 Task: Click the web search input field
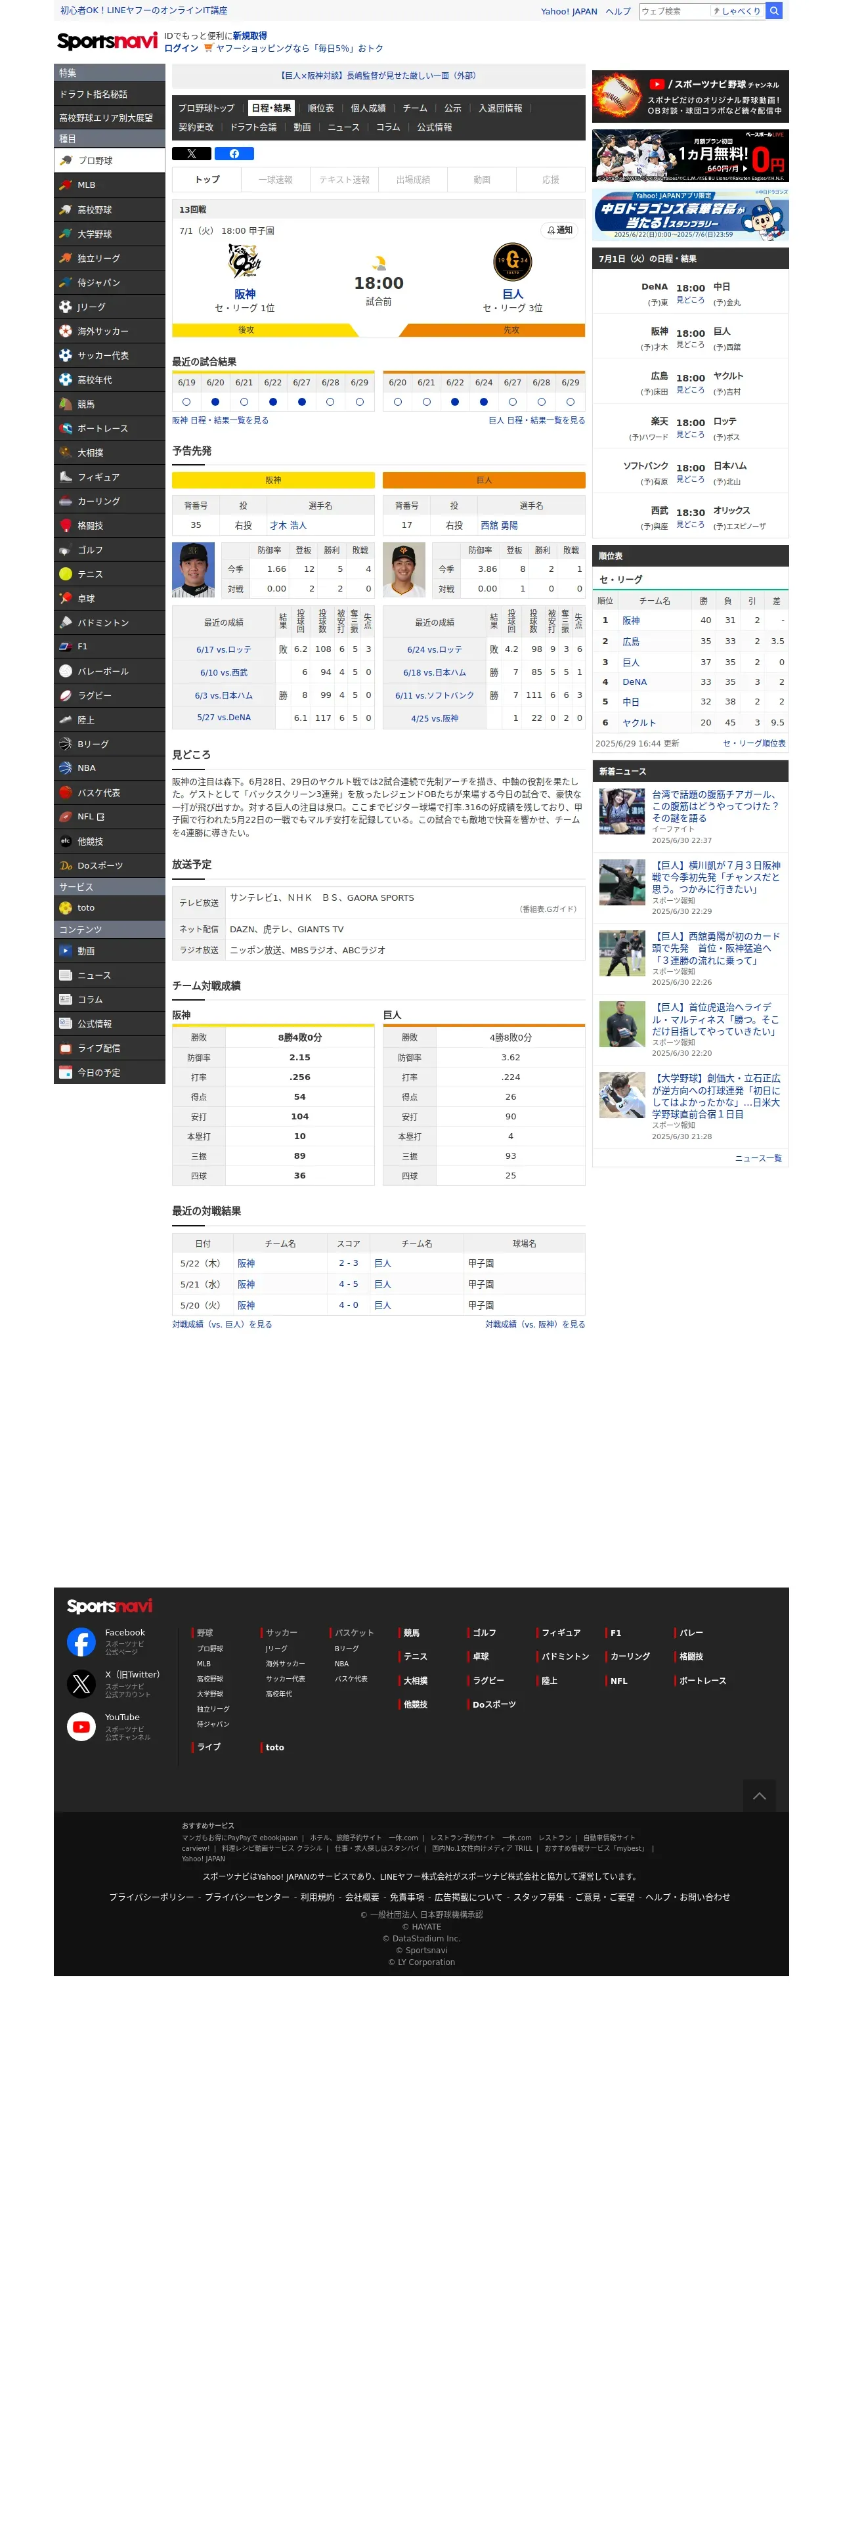pyautogui.click(x=674, y=12)
